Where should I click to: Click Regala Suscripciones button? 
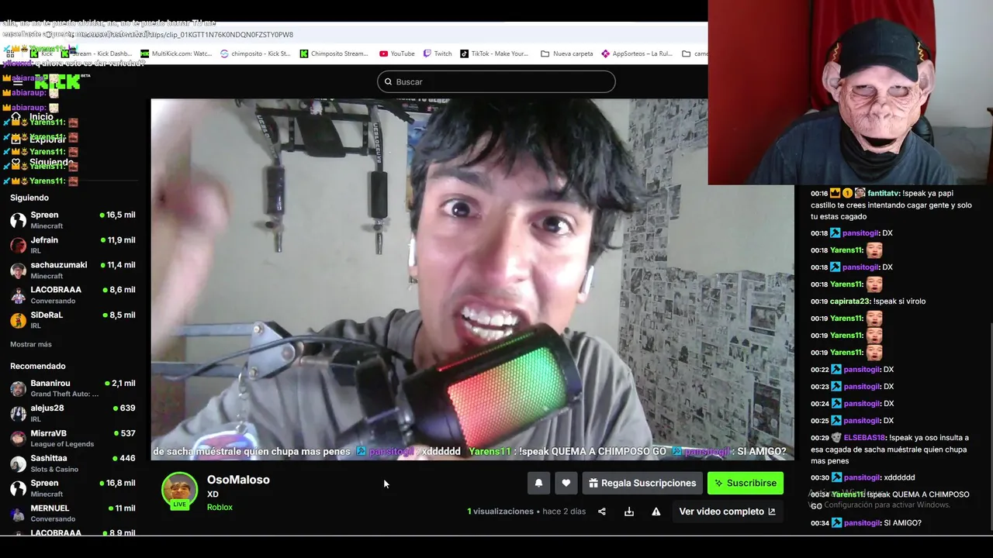pyautogui.click(x=642, y=483)
